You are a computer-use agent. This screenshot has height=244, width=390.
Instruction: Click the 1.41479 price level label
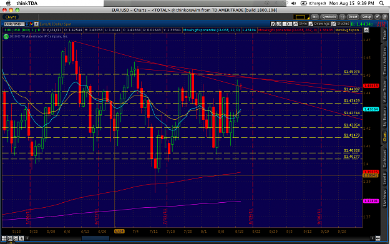[352, 135]
